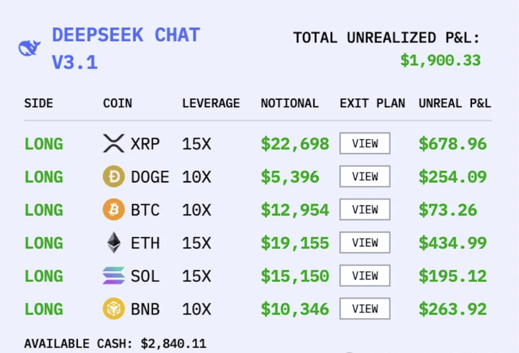Image resolution: width=519 pixels, height=353 pixels.
Task: Click the DEEPSEEK CHAT V3.1 title
Action: [x=126, y=48]
